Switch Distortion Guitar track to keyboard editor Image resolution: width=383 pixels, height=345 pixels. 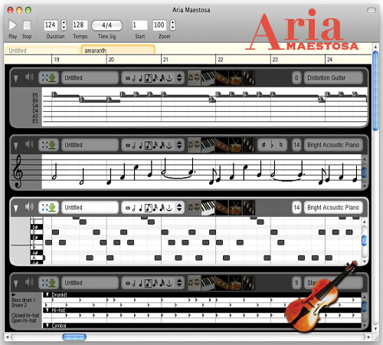208,77
